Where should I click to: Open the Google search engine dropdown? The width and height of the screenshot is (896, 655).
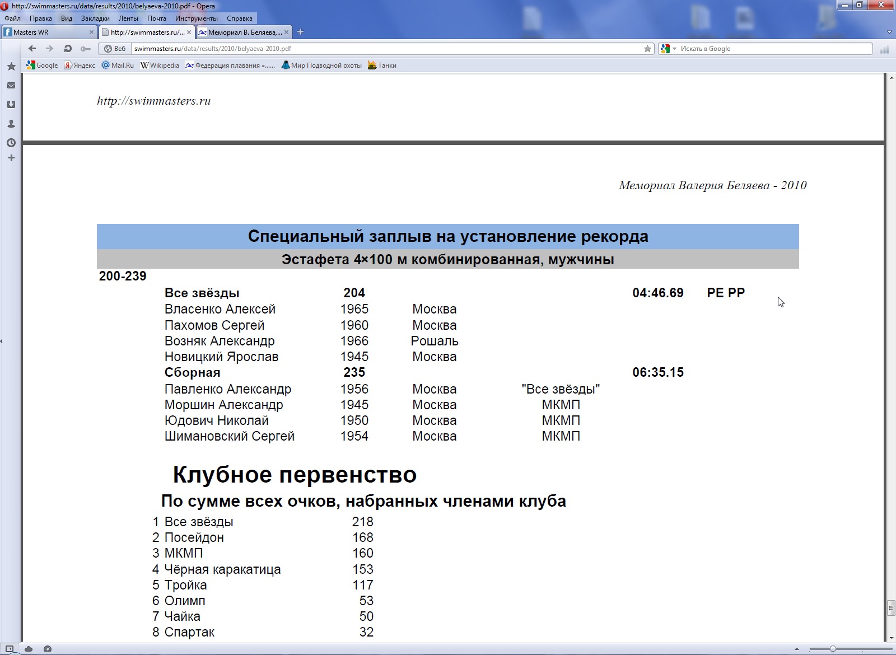click(669, 49)
